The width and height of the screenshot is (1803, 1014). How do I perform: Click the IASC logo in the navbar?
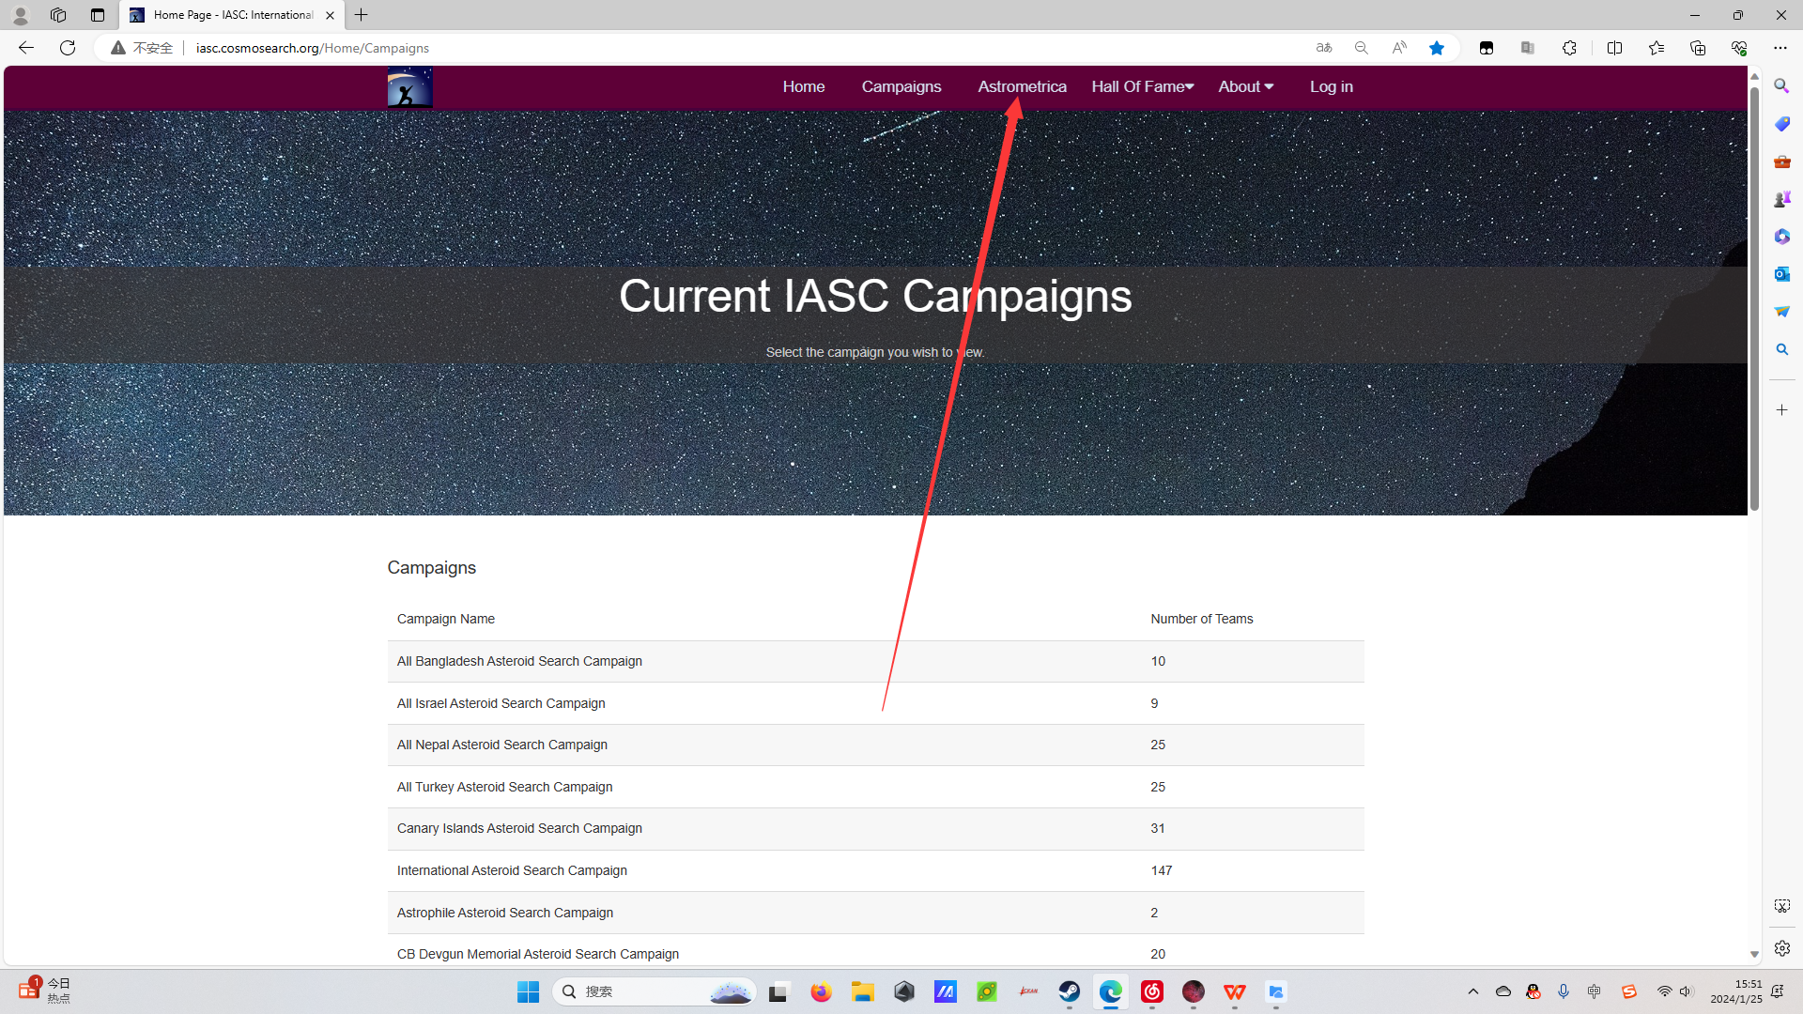coord(410,86)
